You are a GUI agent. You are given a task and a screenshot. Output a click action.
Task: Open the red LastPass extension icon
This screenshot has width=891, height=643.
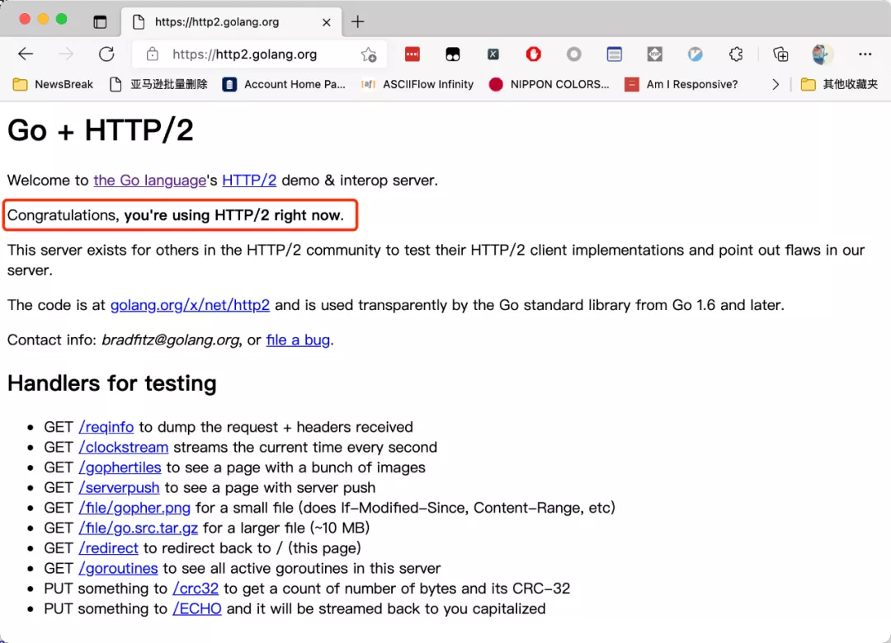pyautogui.click(x=412, y=54)
